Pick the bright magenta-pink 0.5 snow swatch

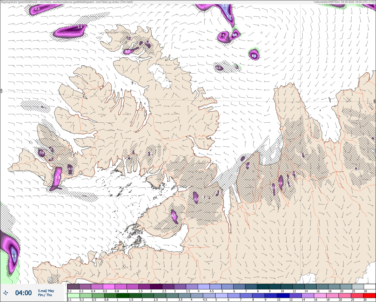(x=109, y=286)
